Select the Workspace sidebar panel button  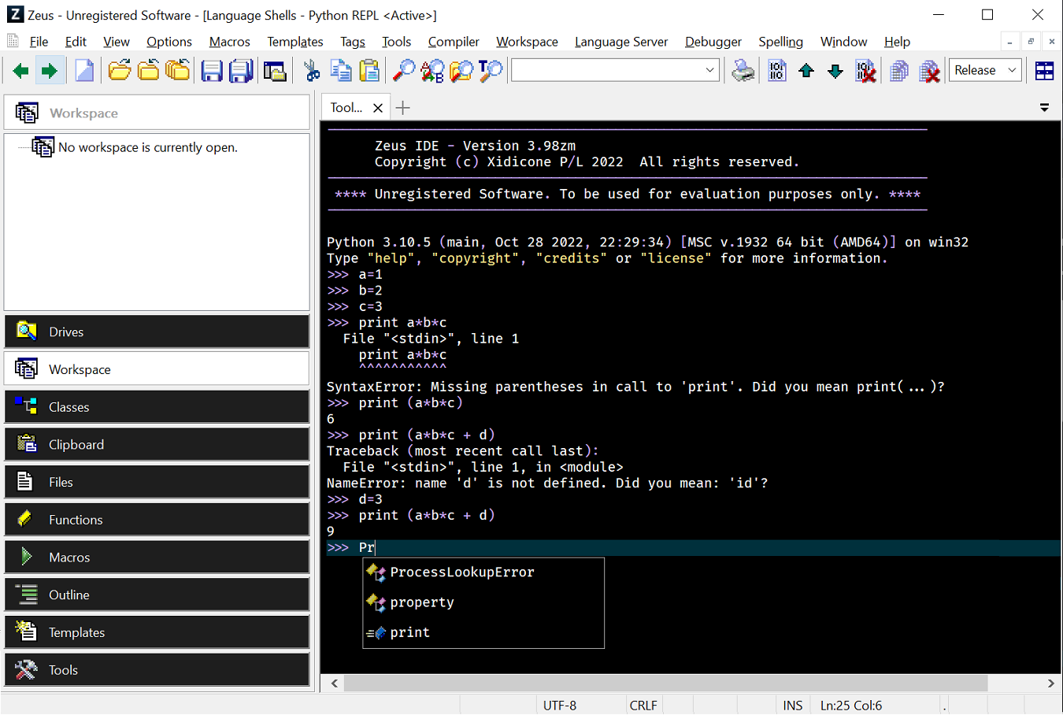[x=157, y=369]
